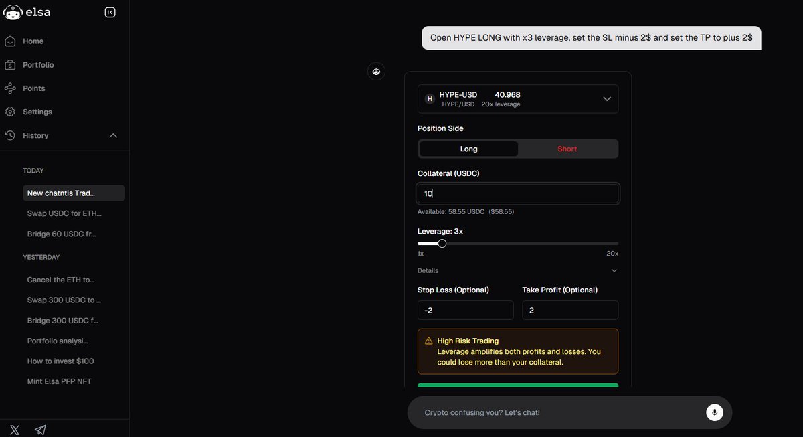Select the Home icon in the sidebar

[9, 41]
